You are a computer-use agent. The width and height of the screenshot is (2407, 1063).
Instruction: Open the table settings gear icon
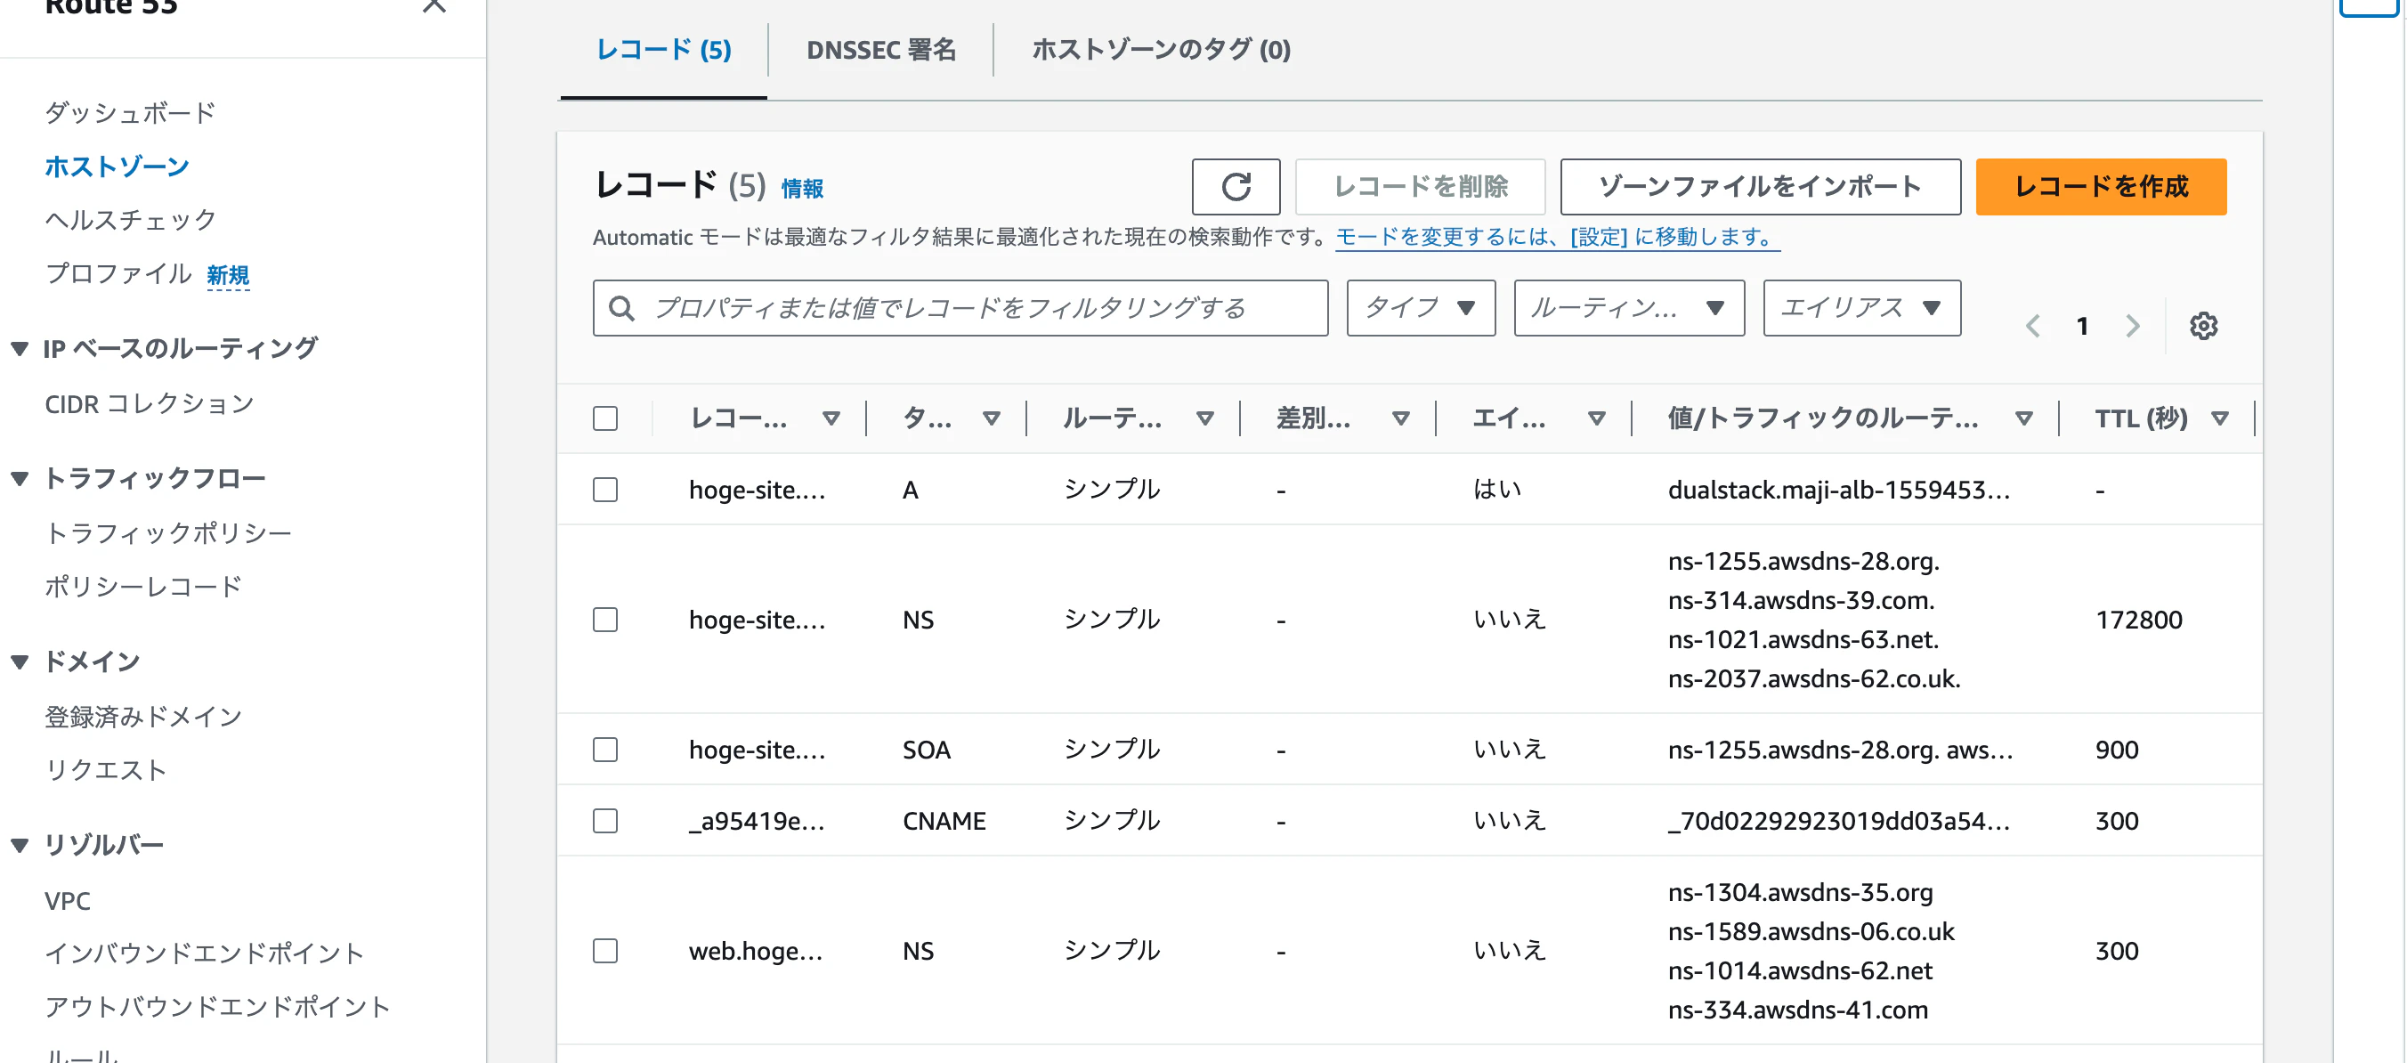(2203, 325)
